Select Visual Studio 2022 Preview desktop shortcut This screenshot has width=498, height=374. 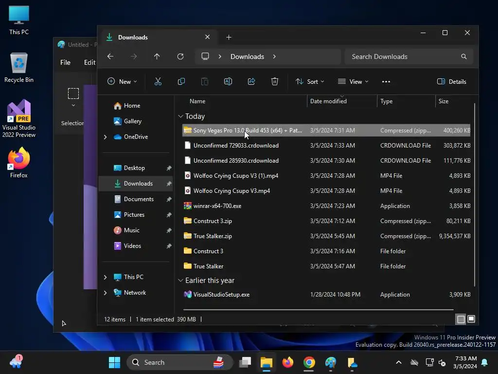point(19,118)
